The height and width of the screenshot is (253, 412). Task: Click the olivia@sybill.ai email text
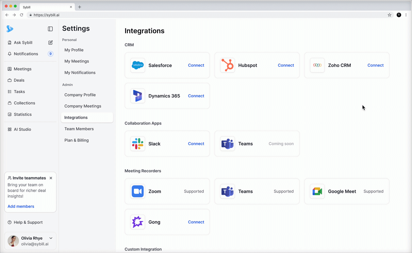35,244
